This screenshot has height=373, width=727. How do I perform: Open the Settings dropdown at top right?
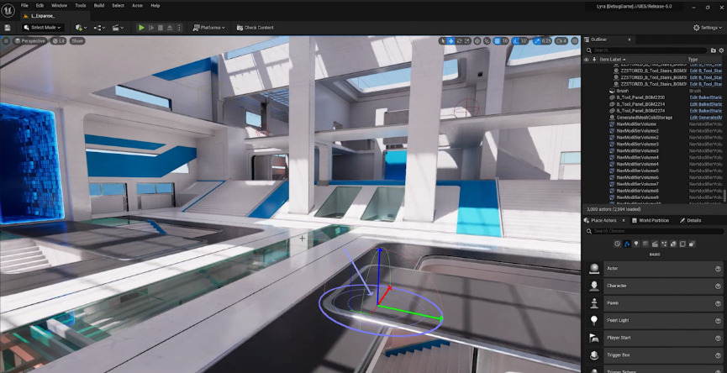[x=708, y=28]
